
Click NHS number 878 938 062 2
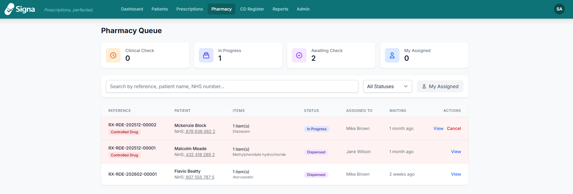(200, 131)
